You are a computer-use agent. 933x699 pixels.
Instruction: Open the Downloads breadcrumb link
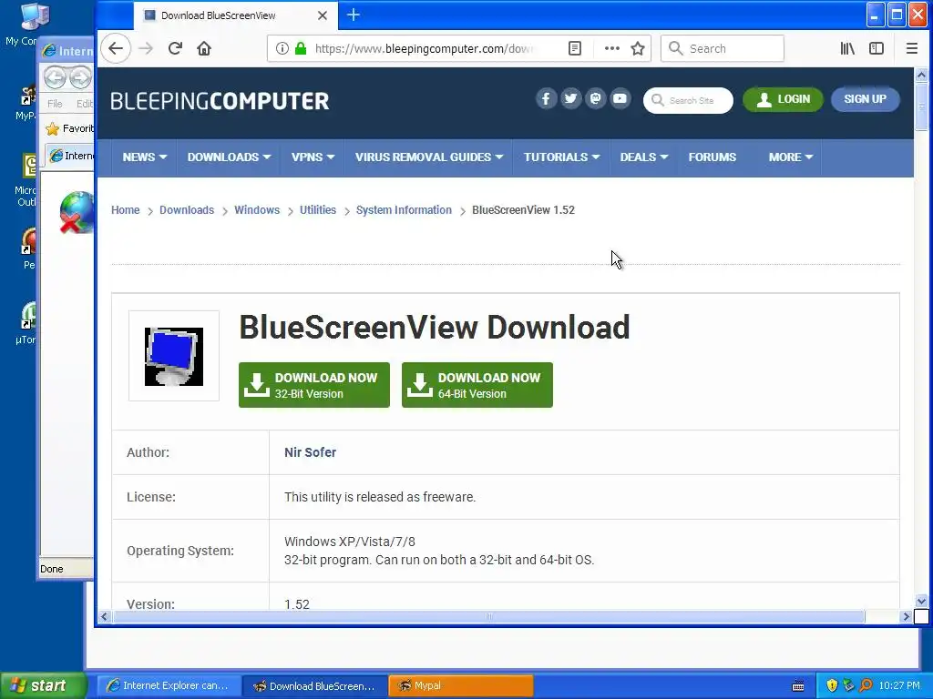[187, 210]
